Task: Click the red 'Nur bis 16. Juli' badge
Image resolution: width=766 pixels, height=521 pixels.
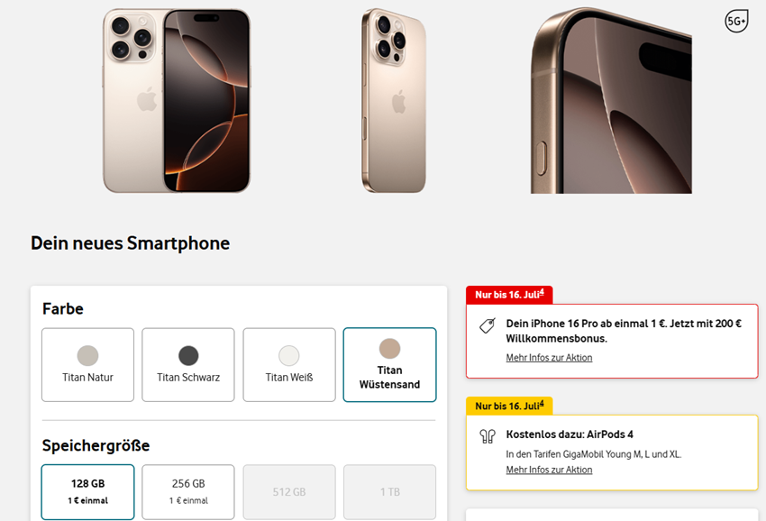Action: coord(509,295)
